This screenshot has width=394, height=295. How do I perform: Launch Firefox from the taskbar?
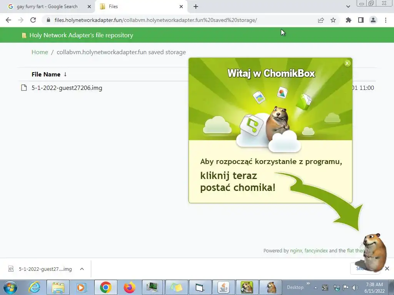129,287
